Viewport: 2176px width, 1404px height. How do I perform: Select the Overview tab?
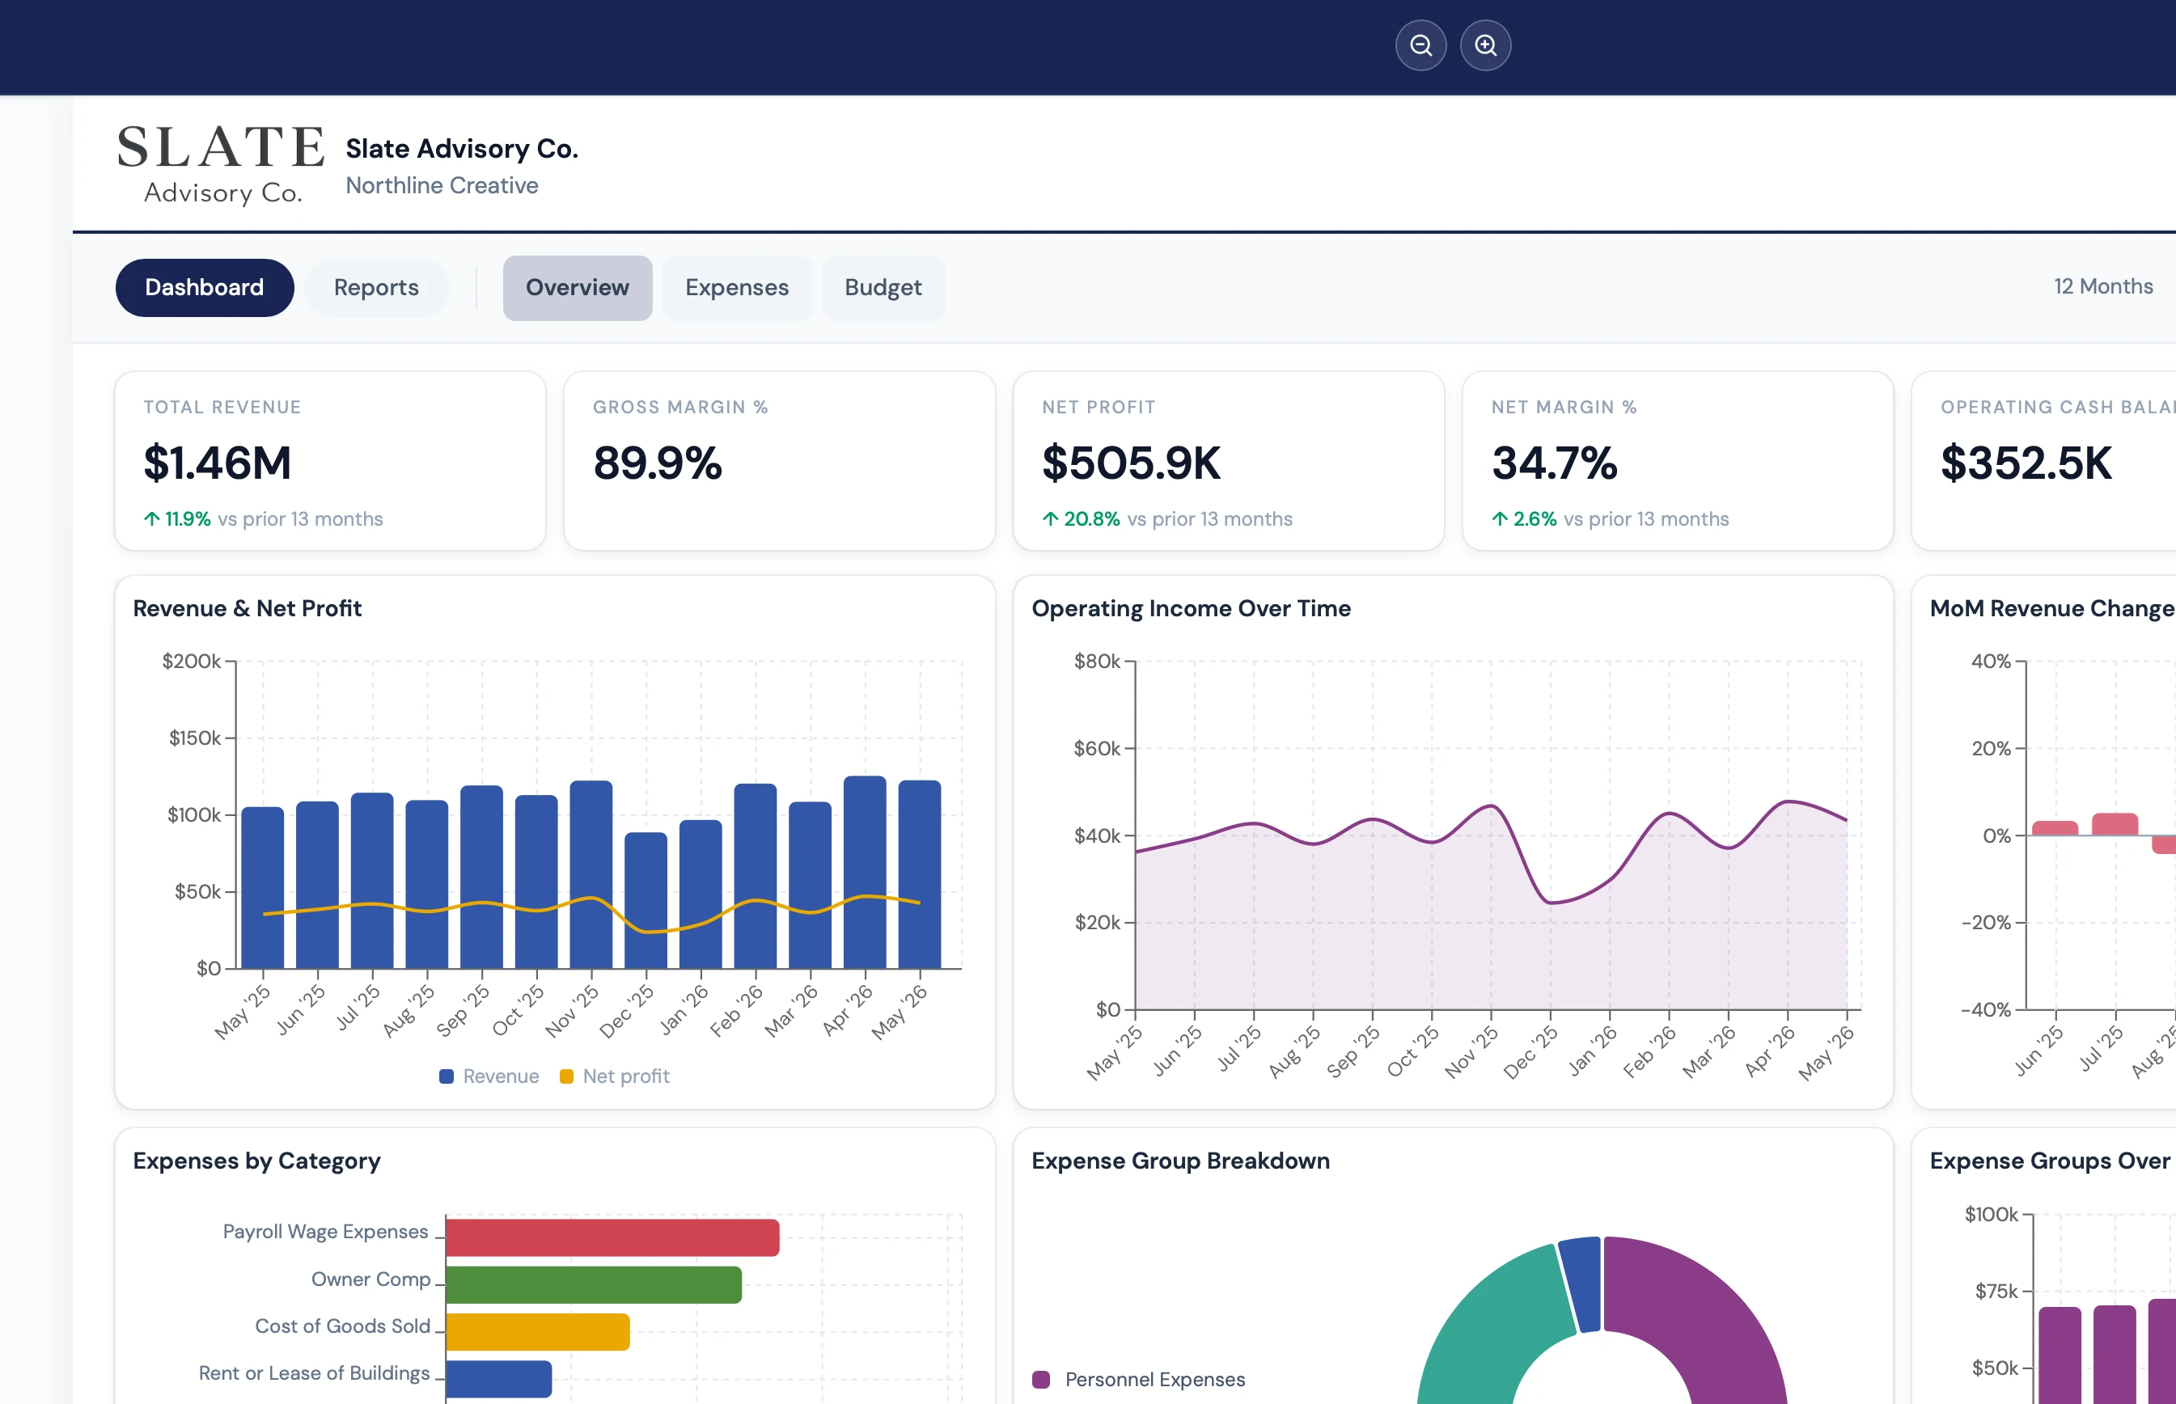[x=577, y=287]
